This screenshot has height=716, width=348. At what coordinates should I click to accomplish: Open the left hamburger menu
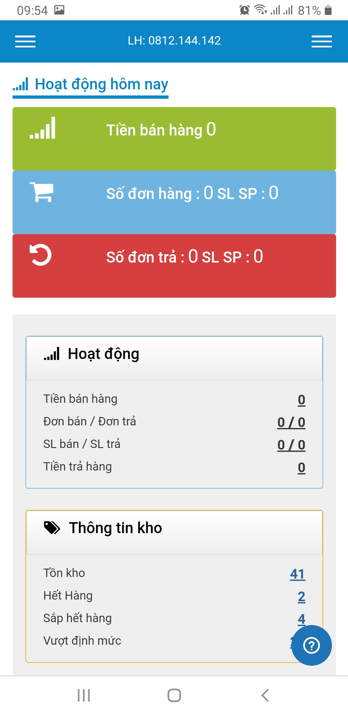(25, 41)
